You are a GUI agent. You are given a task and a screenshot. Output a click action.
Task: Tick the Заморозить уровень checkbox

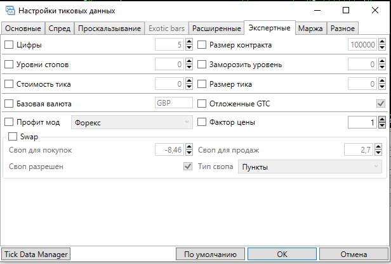pyautogui.click(x=202, y=65)
